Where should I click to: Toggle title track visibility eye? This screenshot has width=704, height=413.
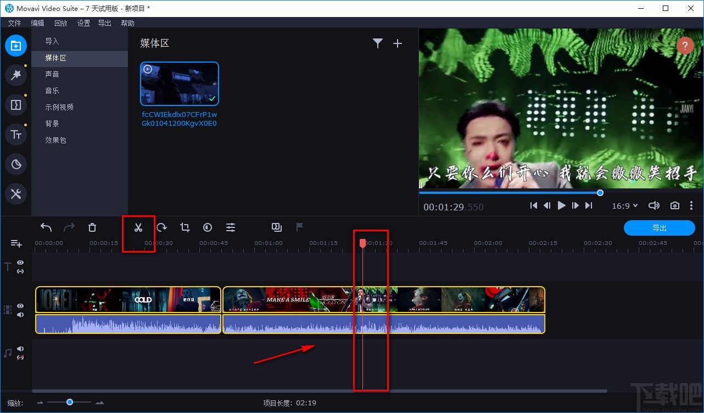tap(20, 263)
